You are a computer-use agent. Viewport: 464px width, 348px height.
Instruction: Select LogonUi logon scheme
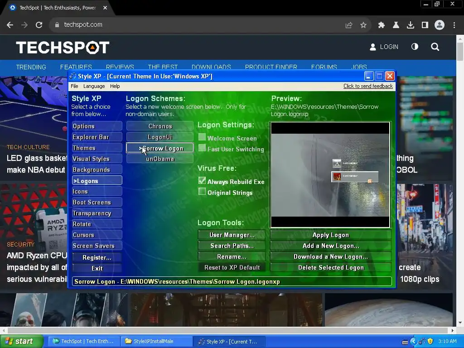coord(160,137)
